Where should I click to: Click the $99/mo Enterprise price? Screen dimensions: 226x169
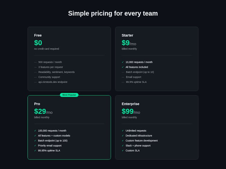[x=131, y=112]
